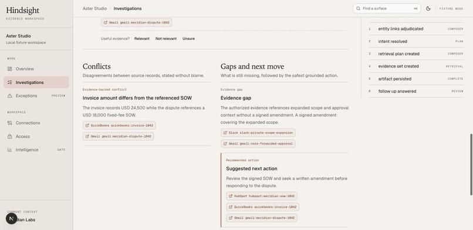This screenshot has width=473, height=230.
Task: Open Gmail nora-forwarded-approval source chip
Action: (x=258, y=144)
